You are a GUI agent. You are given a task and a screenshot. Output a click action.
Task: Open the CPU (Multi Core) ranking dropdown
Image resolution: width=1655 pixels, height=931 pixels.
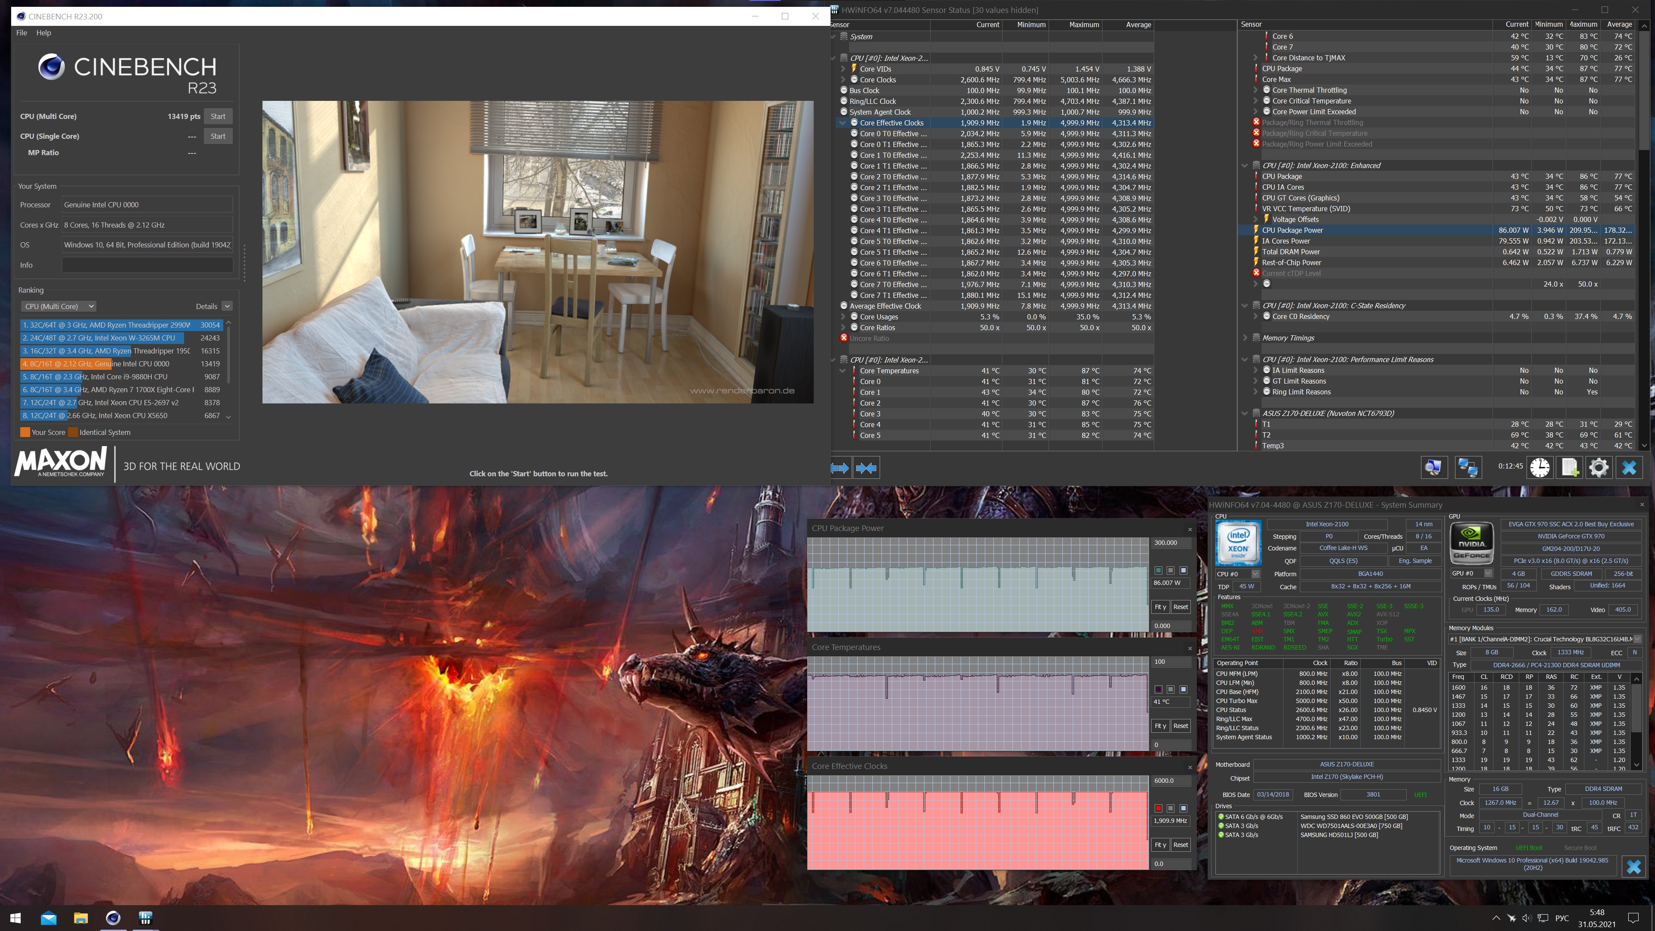pyautogui.click(x=59, y=306)
